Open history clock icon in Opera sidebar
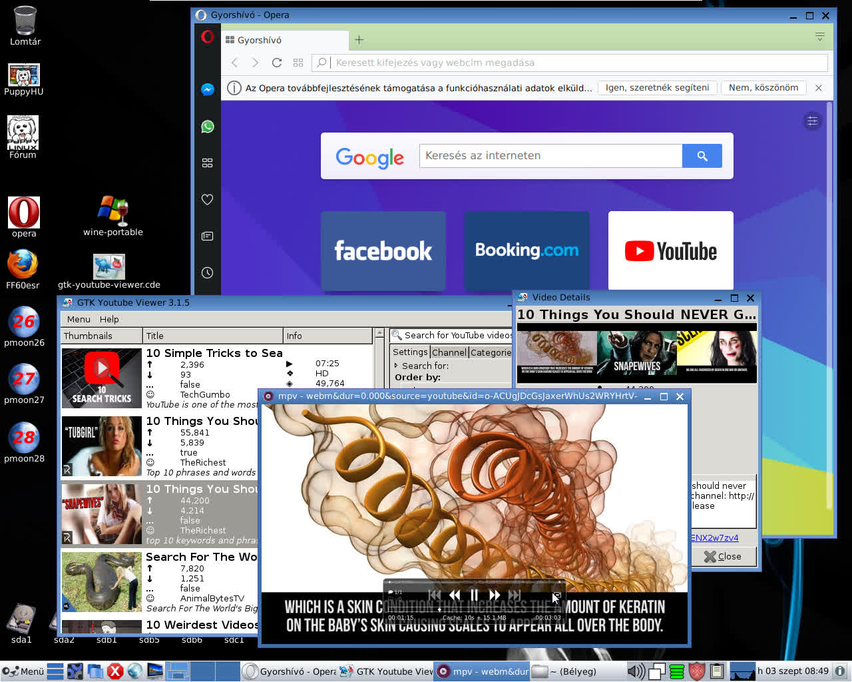 208,272
